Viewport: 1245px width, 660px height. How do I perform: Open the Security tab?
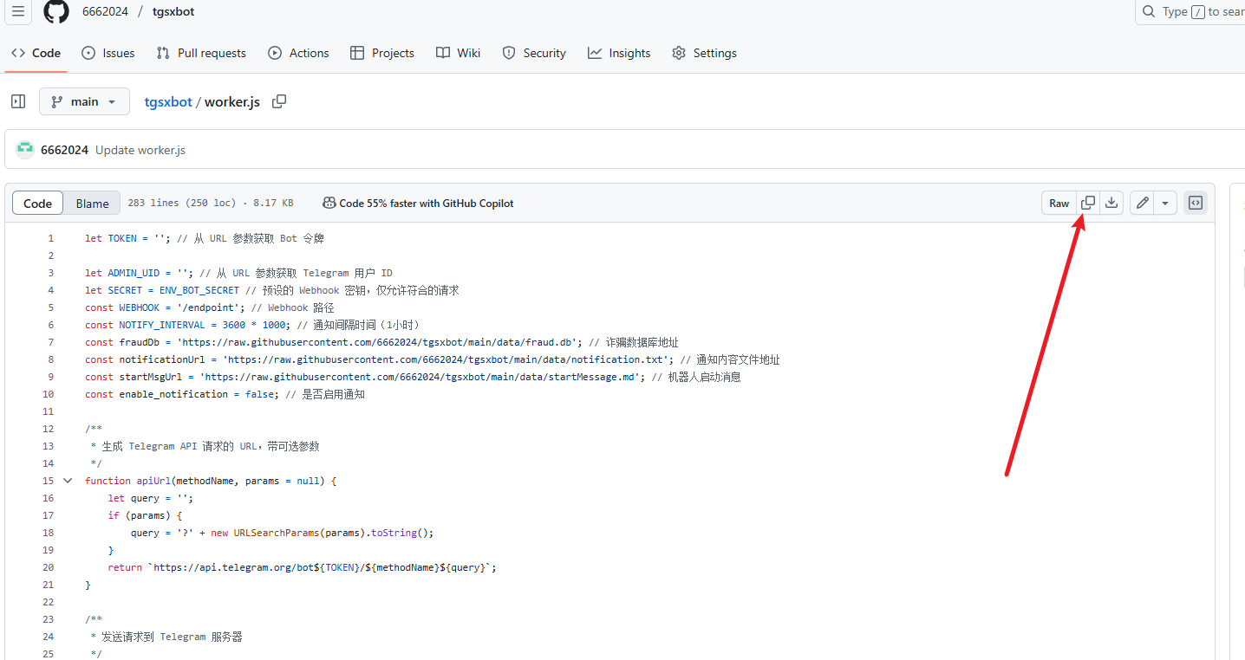click(534, 53)
